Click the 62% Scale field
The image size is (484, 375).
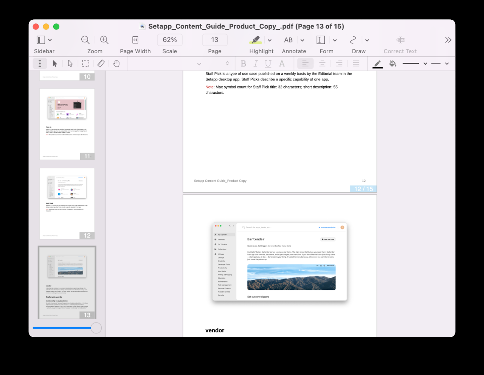coord(170,40)
